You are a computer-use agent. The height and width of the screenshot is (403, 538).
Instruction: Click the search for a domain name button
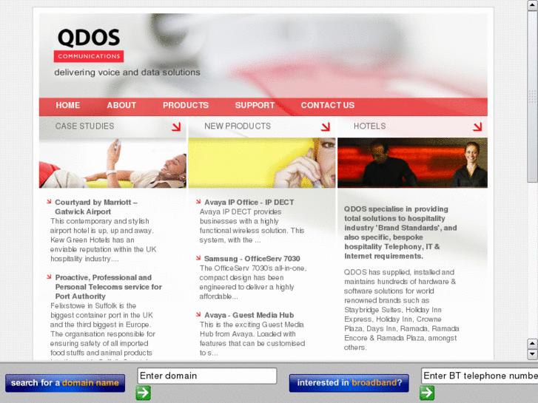(x=65, y=383)
